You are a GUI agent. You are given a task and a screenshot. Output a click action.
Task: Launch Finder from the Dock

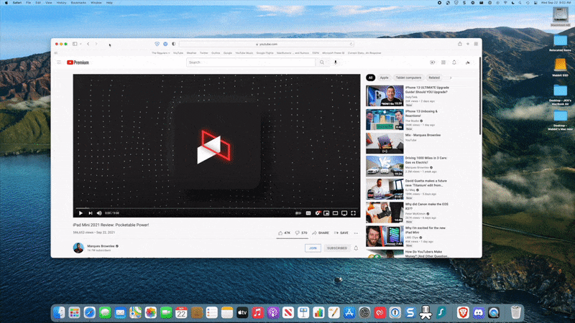(x=59, y=313)
